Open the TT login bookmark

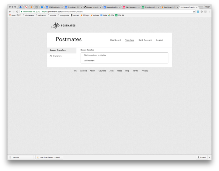click(85, 15)
